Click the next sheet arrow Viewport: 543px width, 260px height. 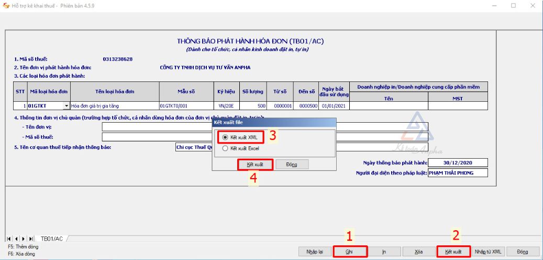pos(24,239)
